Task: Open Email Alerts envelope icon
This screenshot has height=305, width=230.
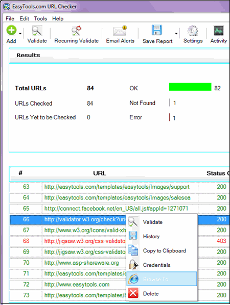Action: (x=120, y=31)
